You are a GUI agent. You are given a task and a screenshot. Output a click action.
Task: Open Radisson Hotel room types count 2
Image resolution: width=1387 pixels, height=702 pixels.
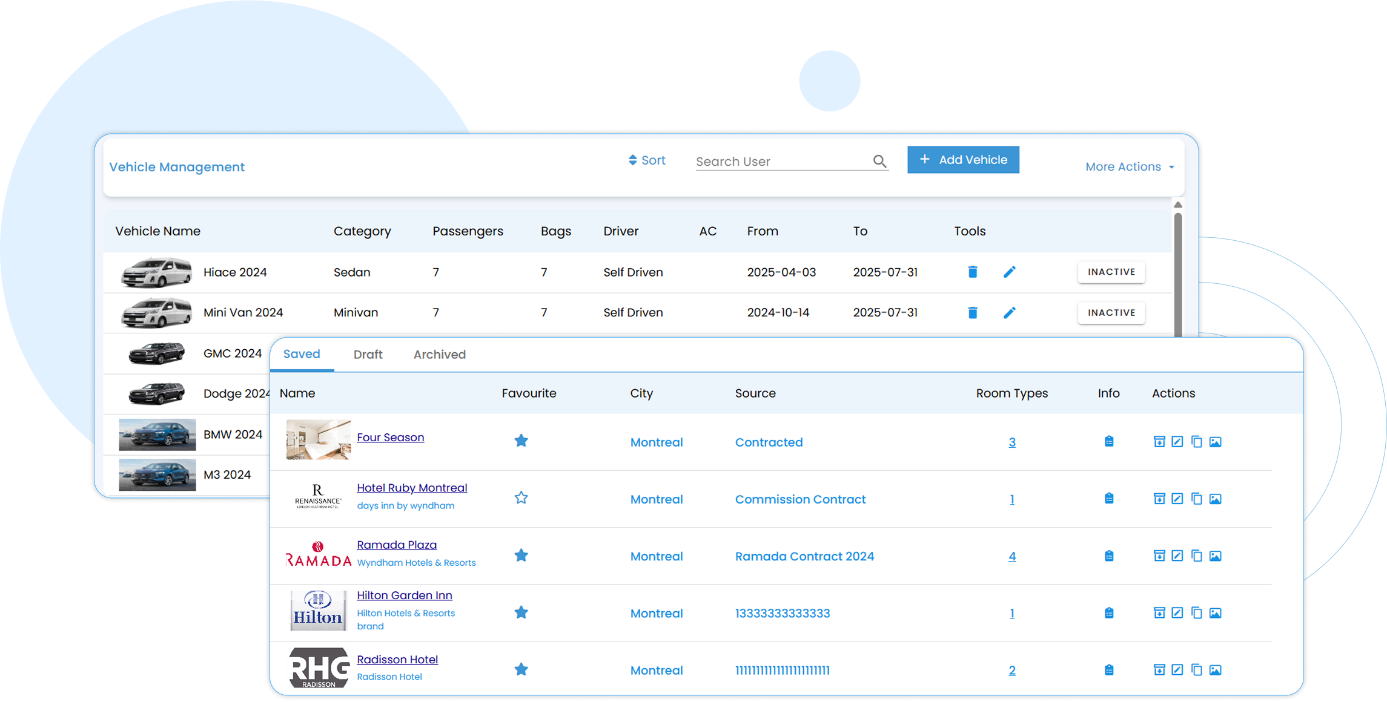1011,671
